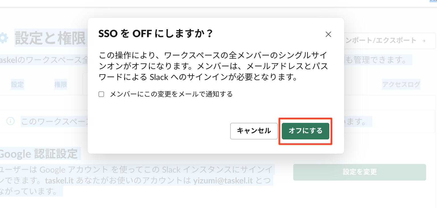The height and width of the screenshot is (208, 437).
Task: Click the 設定と権限 page heading
Action: [50, 38]
